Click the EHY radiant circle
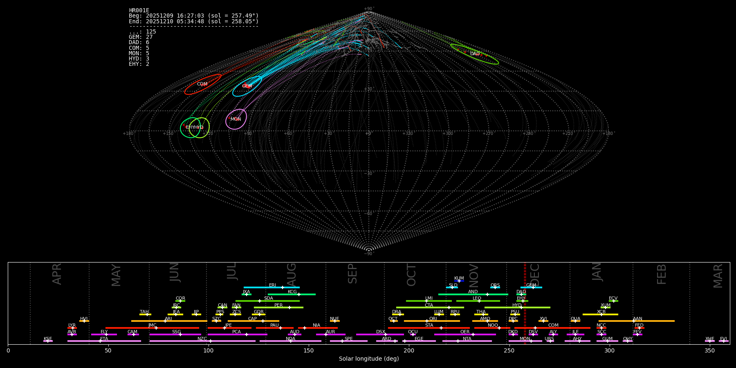The image size is (736, 368). click(x=190, y=128)
